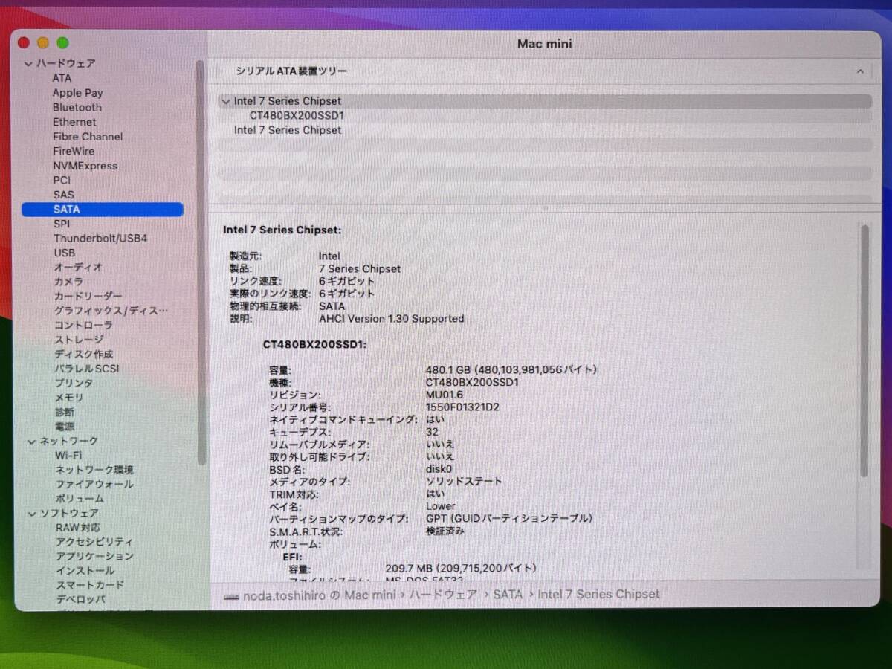Click the serial number 1550F01321D2

pyautogui.click(x=462, y=407)
